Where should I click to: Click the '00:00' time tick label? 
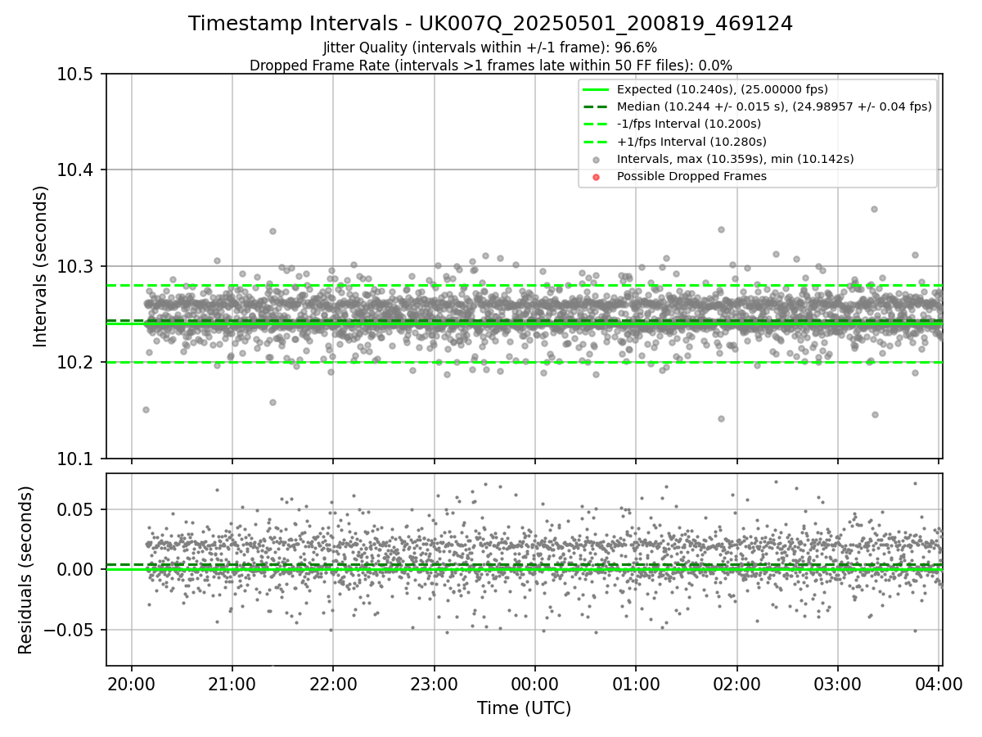click(535, 683)
